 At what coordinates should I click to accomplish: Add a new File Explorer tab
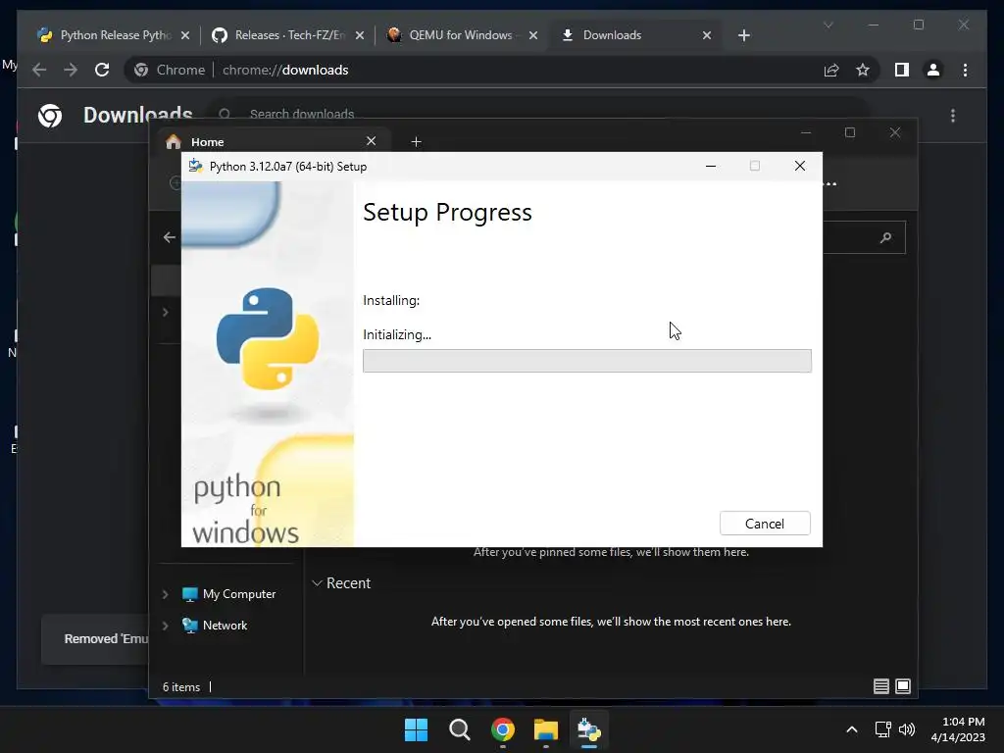tap(416, 141)
